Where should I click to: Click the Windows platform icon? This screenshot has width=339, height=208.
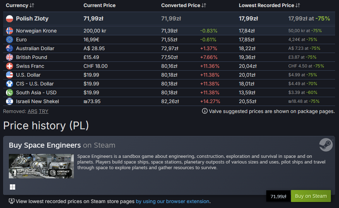click(x=12, y=187)
